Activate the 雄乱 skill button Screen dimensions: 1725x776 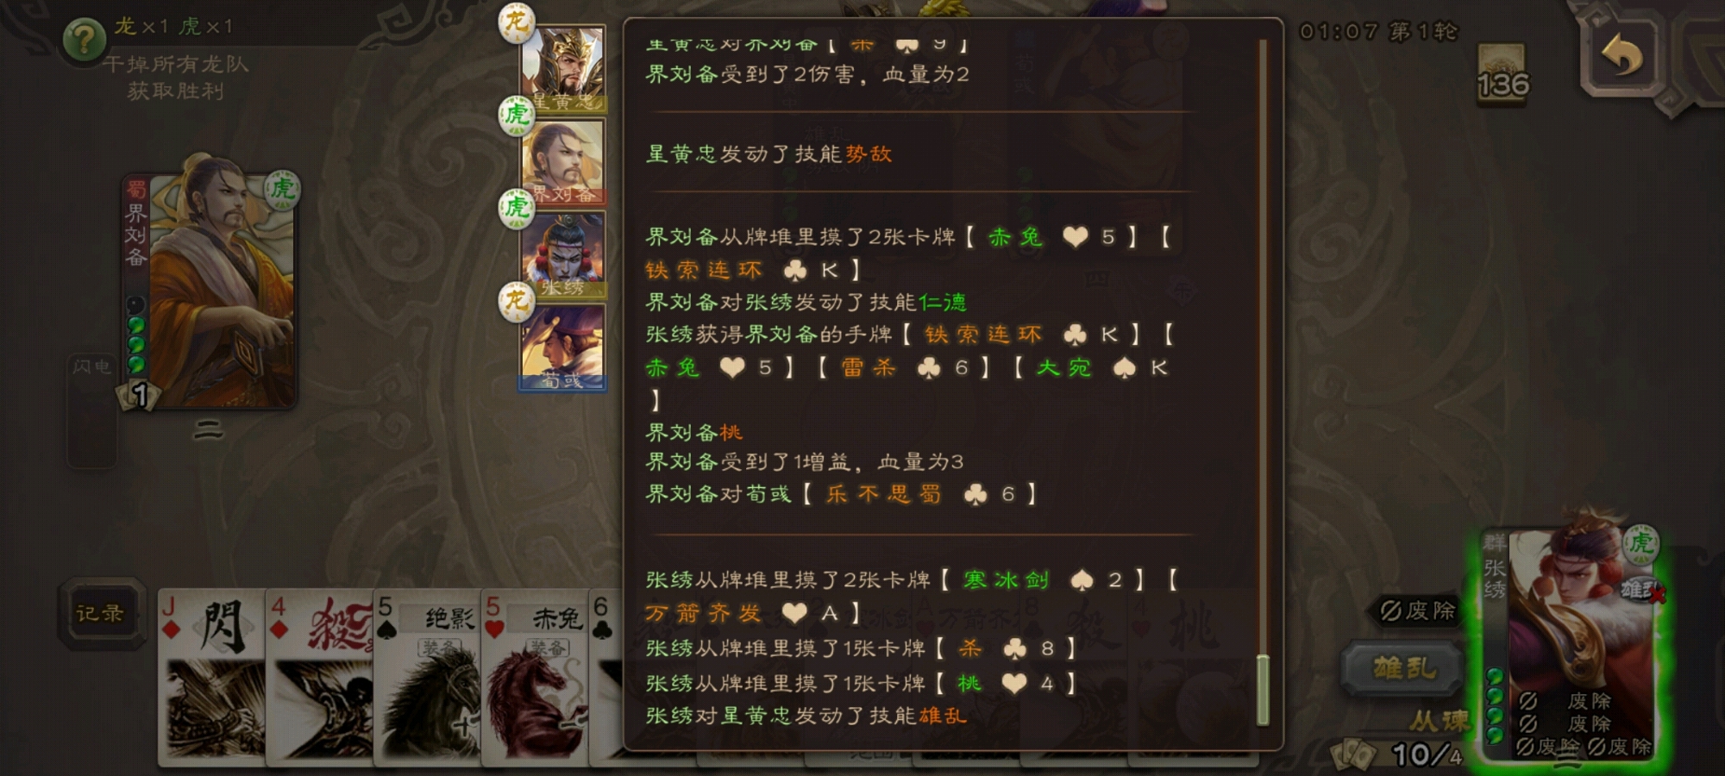pyautogui.click(x=1403, y=668)
